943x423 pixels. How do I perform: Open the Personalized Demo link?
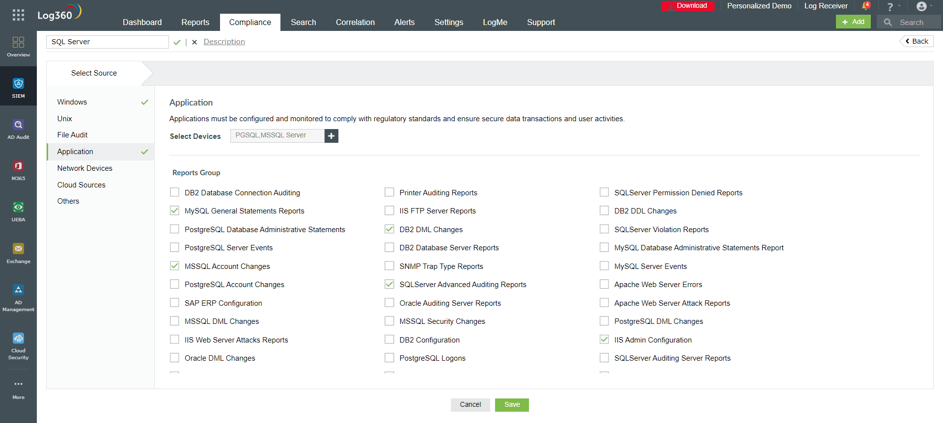tap(759, 6)
